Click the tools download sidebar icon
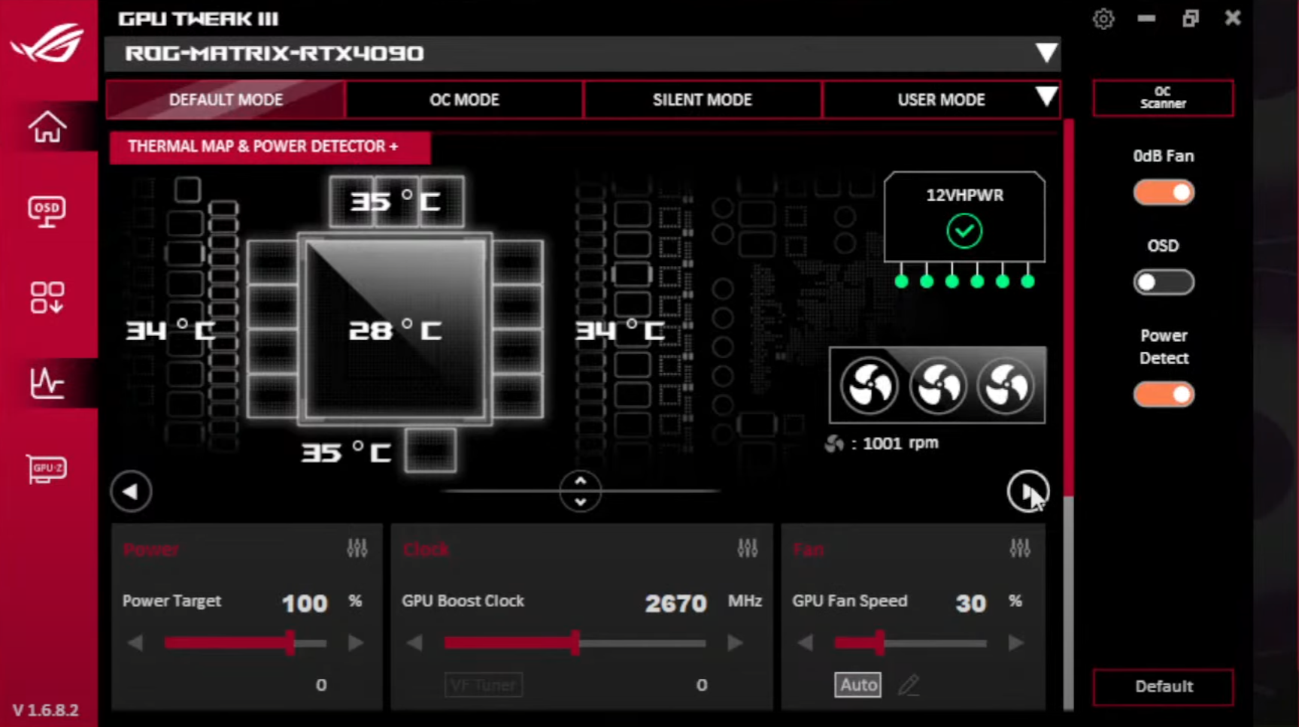The width and height of the screenshot is (1299, 727). coord(47,297)
